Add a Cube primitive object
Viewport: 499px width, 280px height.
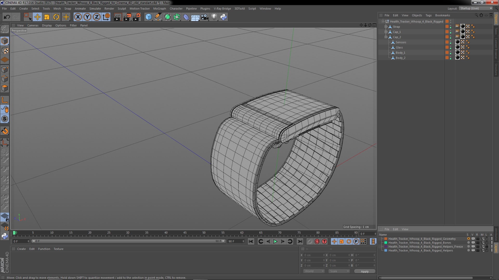pos(148,17)
